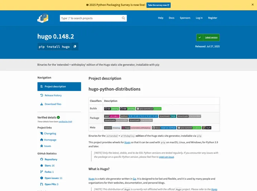Open the Stars: 16 link
The height and width of the screenshot is (191, 257).
tap(50, 166)
